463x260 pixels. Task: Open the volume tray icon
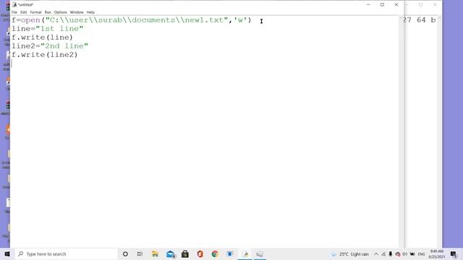pos(405,253)
